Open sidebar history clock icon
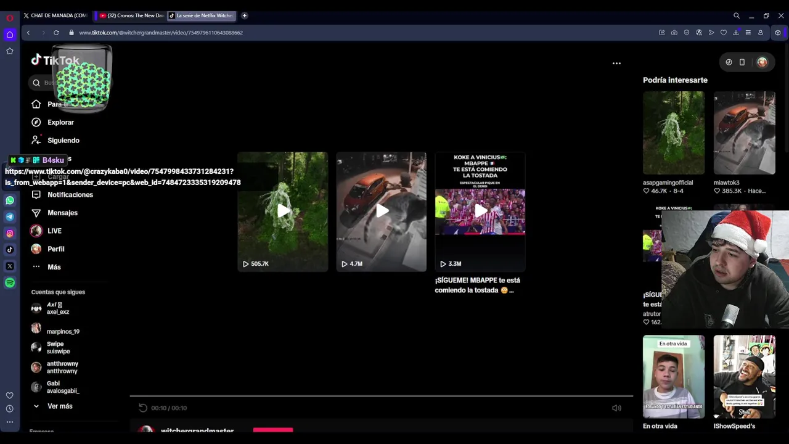The image size is (789, 444). click(x=10, y=408)
